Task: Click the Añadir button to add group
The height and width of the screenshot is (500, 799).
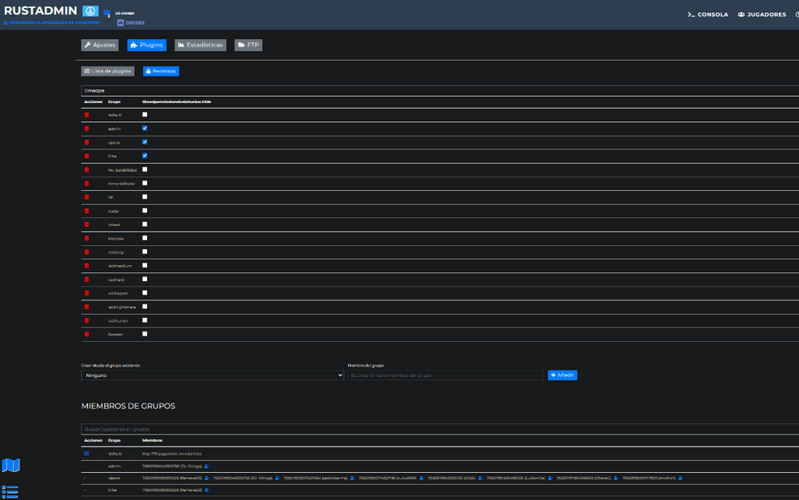Action: pos(562,375)
